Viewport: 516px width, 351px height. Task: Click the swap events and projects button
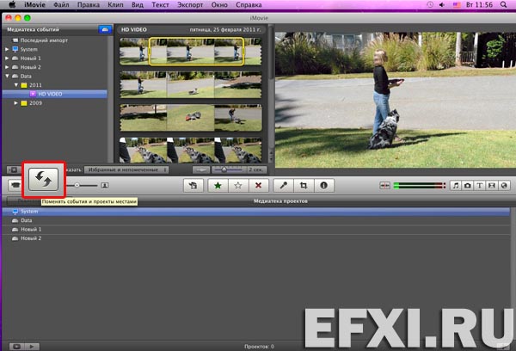(x=44, y=180)
